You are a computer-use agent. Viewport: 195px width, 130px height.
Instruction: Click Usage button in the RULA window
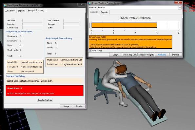[x=66, y=106]
